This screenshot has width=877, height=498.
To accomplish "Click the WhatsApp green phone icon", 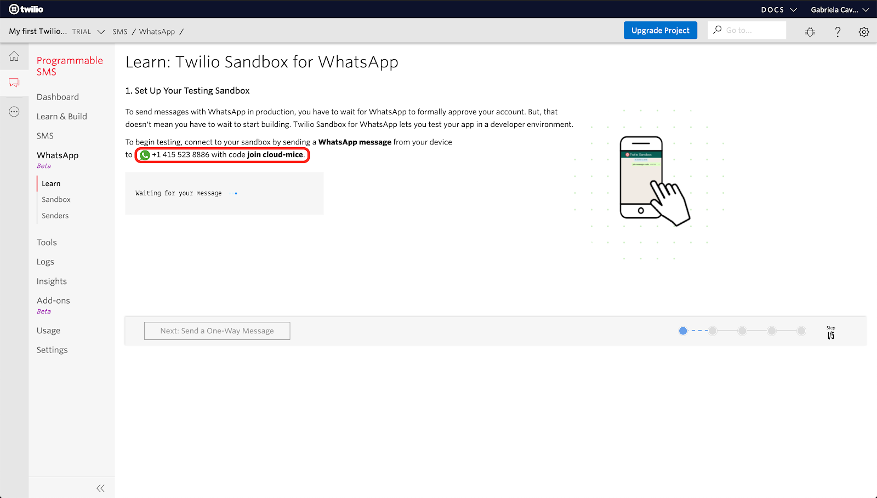I will point(145,155).
